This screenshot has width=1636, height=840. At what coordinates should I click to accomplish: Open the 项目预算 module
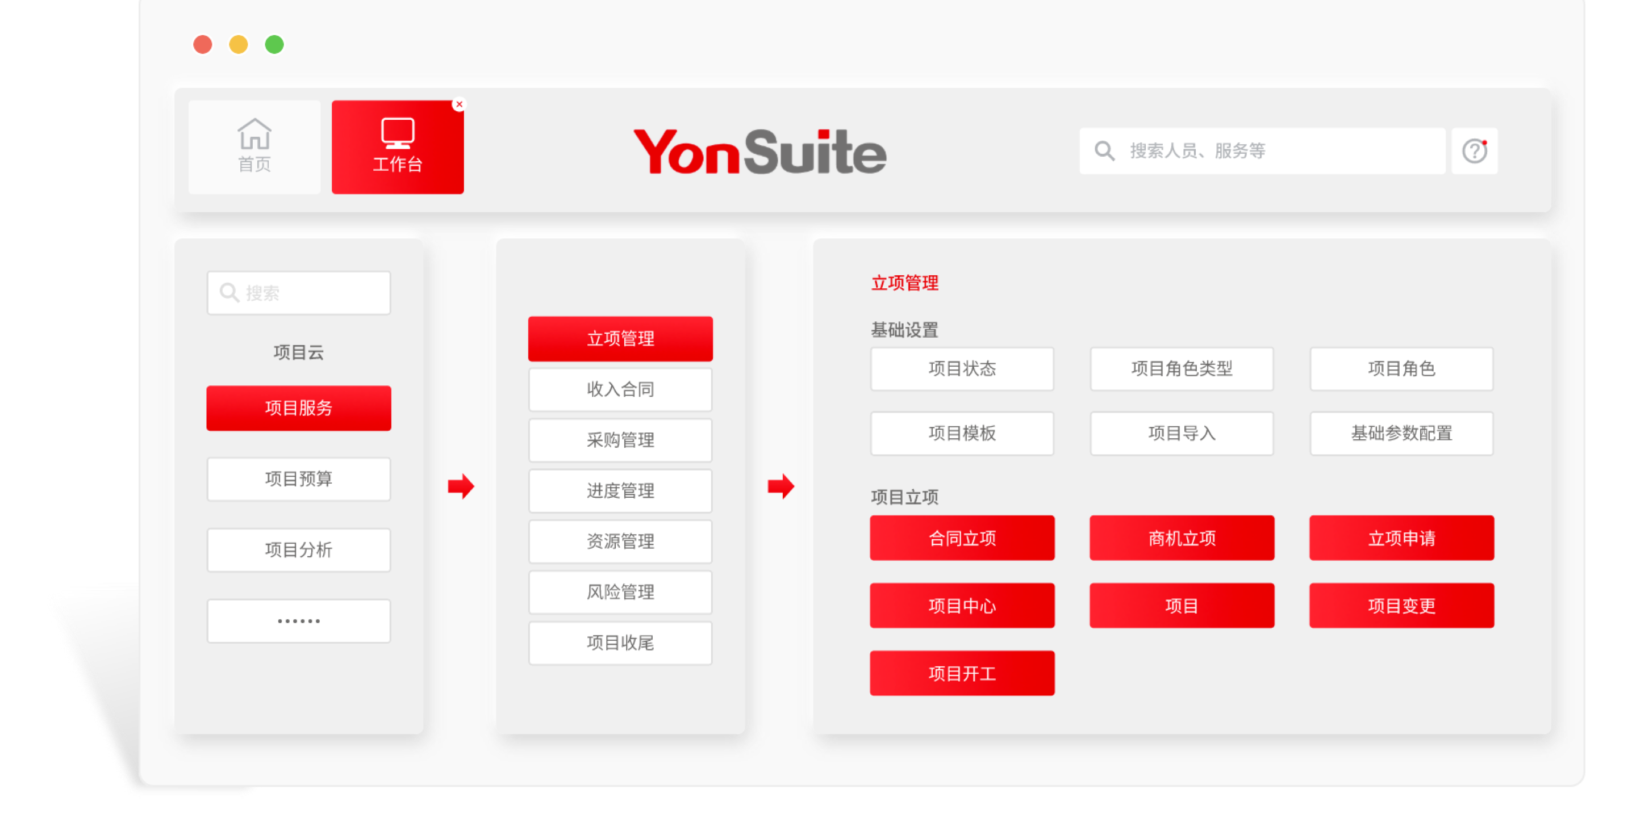click(298, 479)
